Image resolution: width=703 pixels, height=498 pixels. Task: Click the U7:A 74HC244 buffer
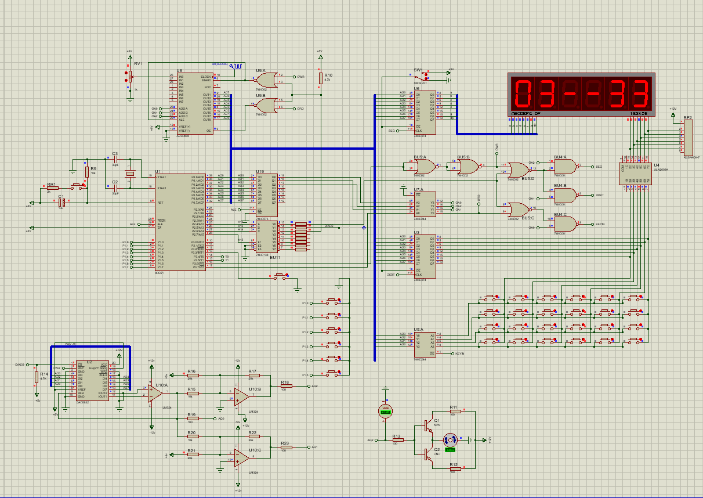pyautogui.click(x=425, y=204)
